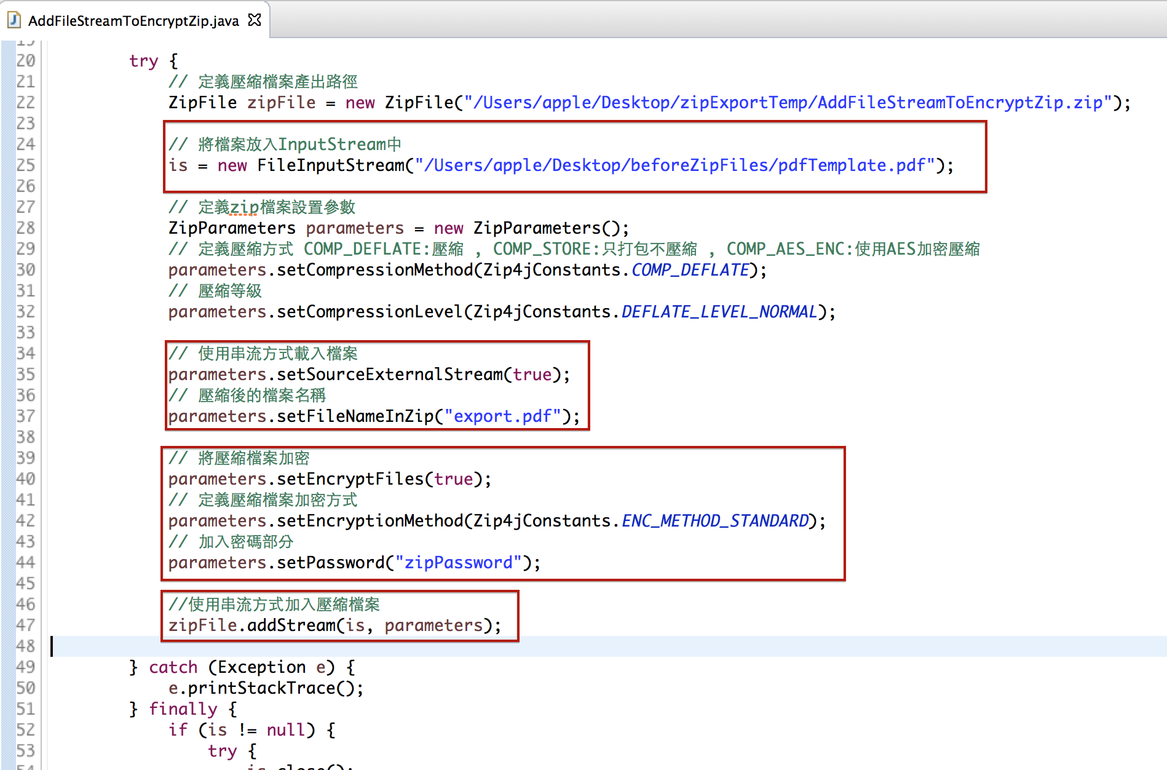Click the FileInputStream class name on line 25
Image resolution: width=1167 pixels, height=770 pixels.
pos(330,165)
